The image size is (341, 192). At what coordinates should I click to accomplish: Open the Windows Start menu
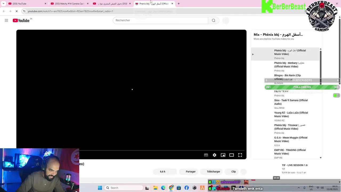click(x=100, y=188)
